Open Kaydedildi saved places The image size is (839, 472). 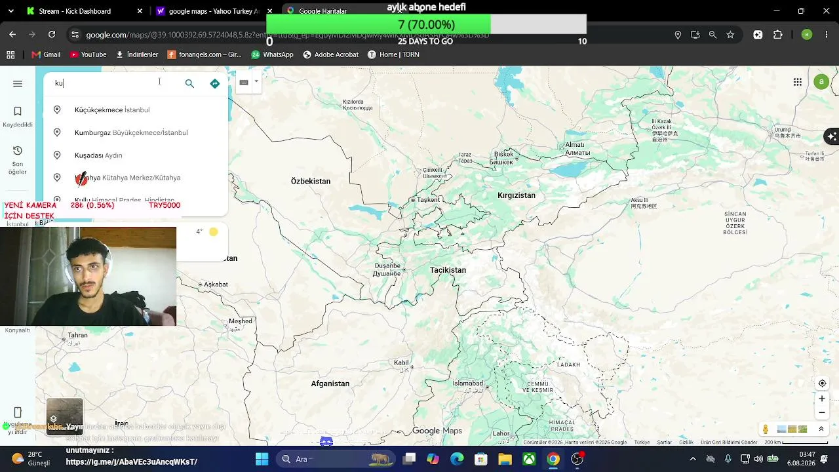[18, 117]
